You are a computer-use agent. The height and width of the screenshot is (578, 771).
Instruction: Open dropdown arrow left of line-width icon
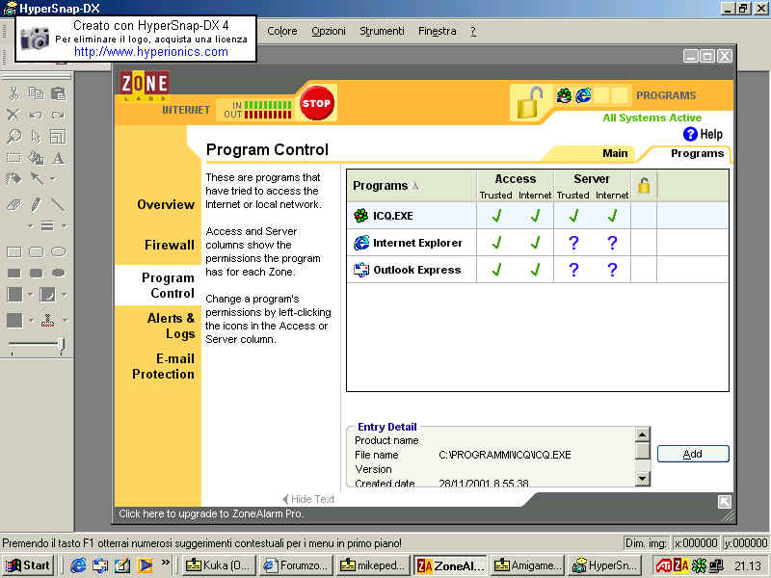[31, 226]
